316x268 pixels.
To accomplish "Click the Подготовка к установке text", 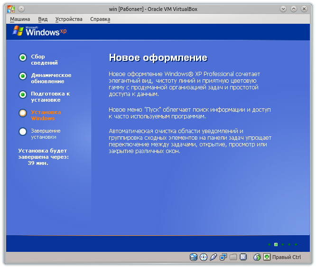I will (x=50, y=96).
